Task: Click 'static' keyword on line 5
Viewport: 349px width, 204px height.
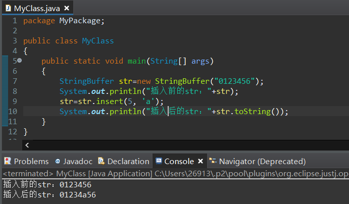Action: pos(87,61)
